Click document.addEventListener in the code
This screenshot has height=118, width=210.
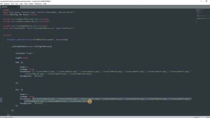[20, 40]
